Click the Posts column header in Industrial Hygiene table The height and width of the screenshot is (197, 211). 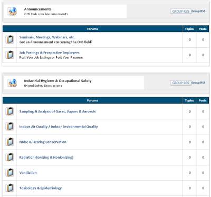point(203,100)
